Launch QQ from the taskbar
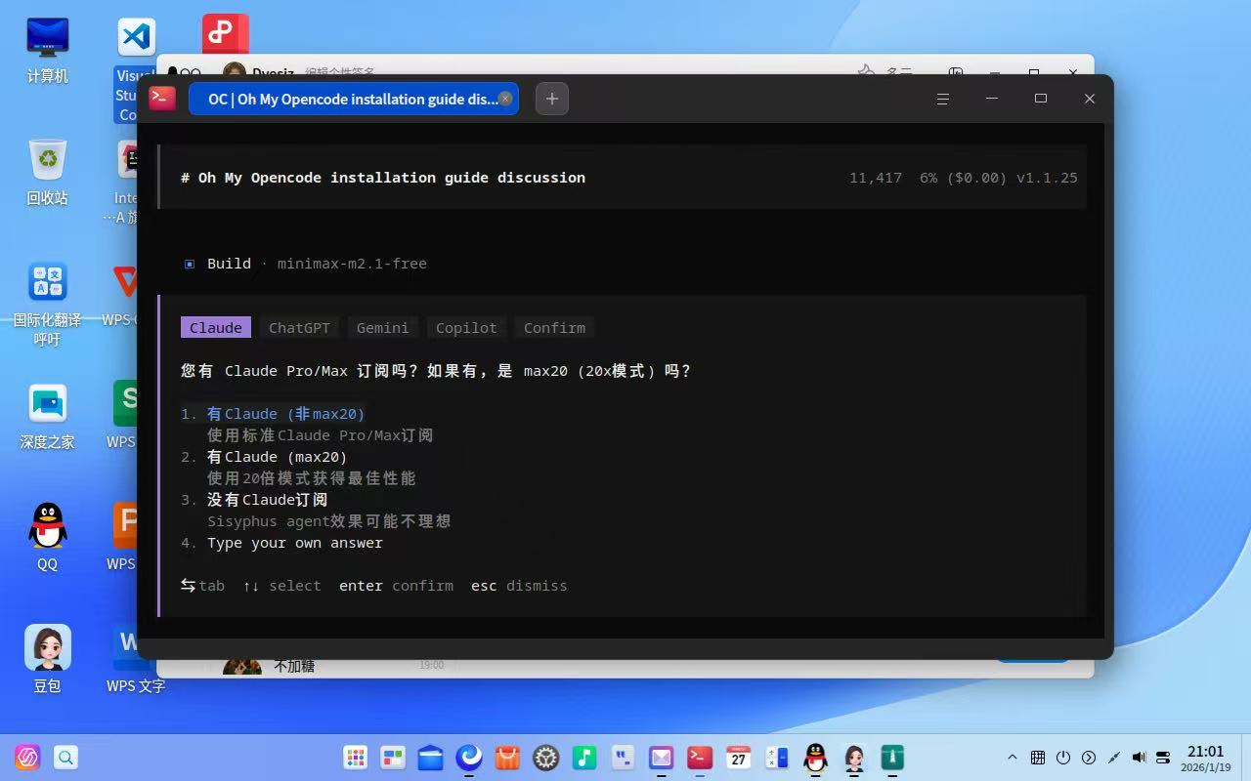The width and height of the screenshot is (1251, 781). point(814,757)
